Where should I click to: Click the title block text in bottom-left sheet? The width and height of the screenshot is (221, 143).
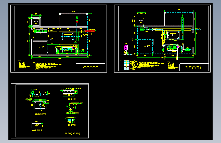(72, 134)
